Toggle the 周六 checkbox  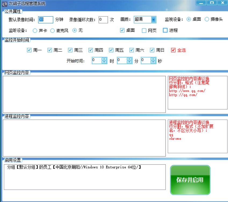tap(132, 50)
